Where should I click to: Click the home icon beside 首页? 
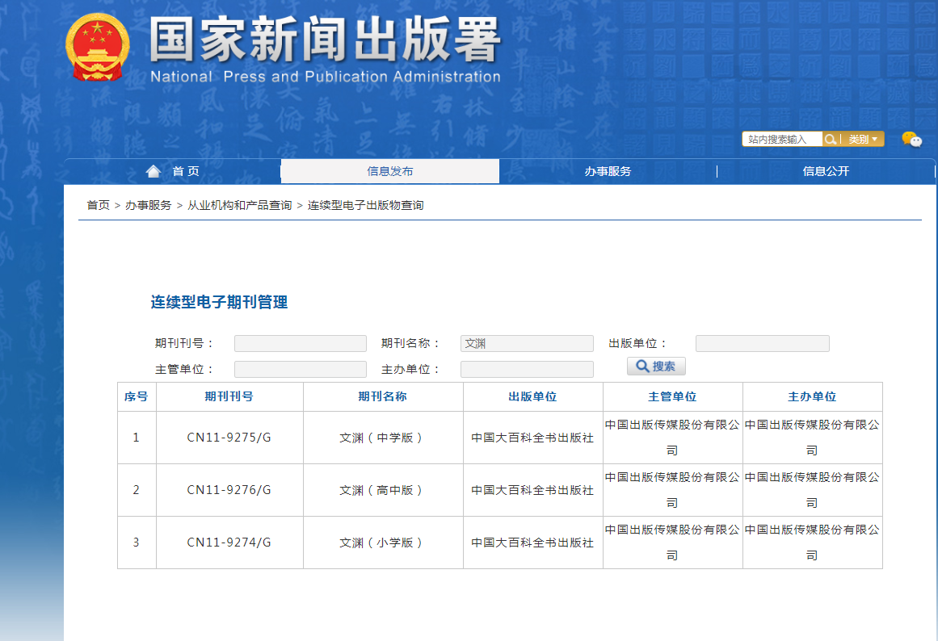click(154, 171)
